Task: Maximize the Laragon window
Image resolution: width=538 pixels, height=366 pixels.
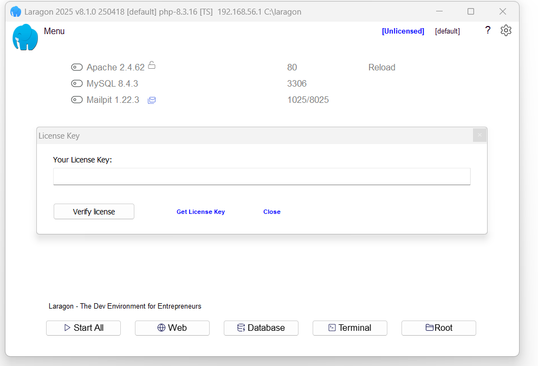Action: coord(471,11)
